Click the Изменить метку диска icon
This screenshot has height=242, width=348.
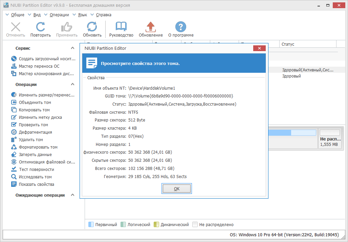(14, 117)
